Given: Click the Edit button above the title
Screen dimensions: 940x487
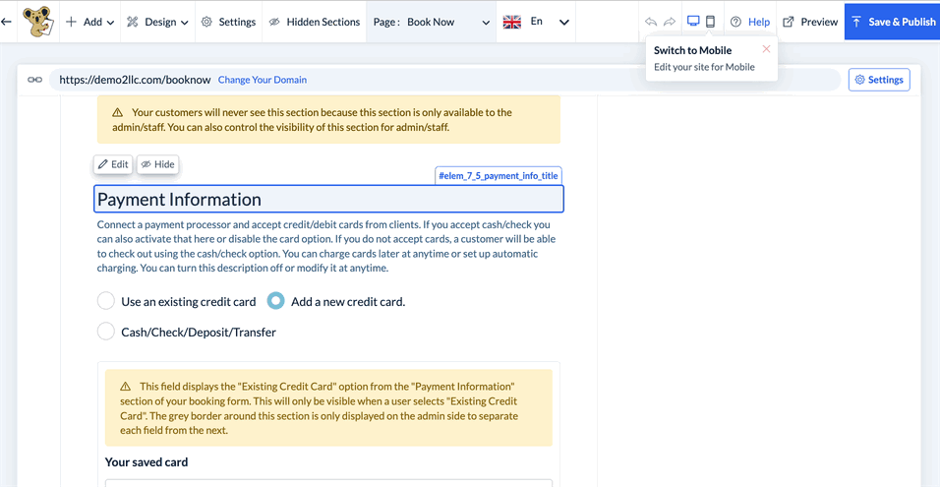Looking at the screenshot, I should point(113,164).
